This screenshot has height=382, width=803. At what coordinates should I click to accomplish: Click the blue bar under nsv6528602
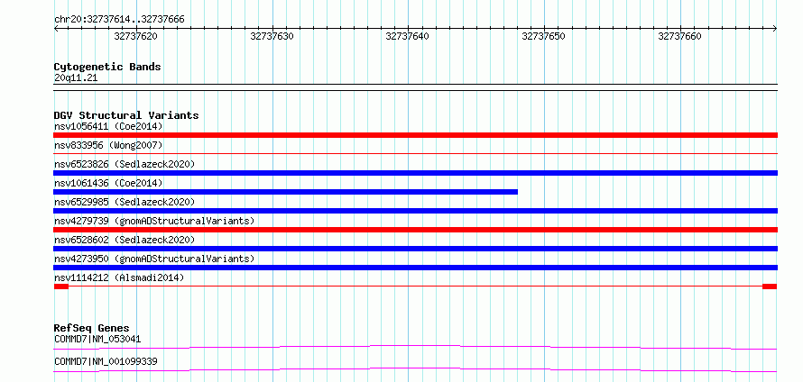click(x=415, y=249)
